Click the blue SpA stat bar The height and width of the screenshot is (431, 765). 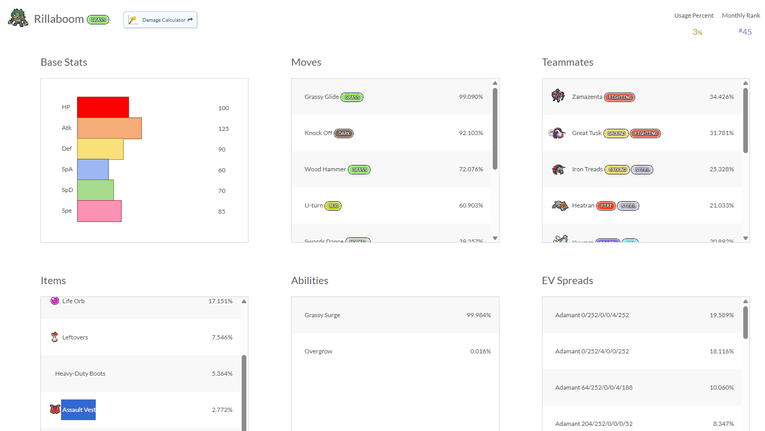coord(93,170)
